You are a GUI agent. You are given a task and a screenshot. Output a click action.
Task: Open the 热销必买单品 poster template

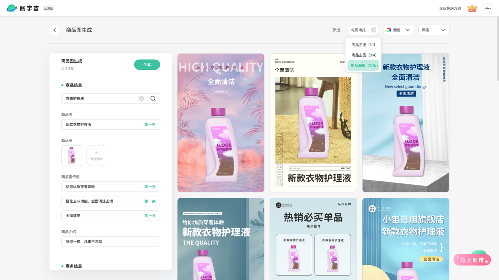pyautogui.click(x=313, y=239)
